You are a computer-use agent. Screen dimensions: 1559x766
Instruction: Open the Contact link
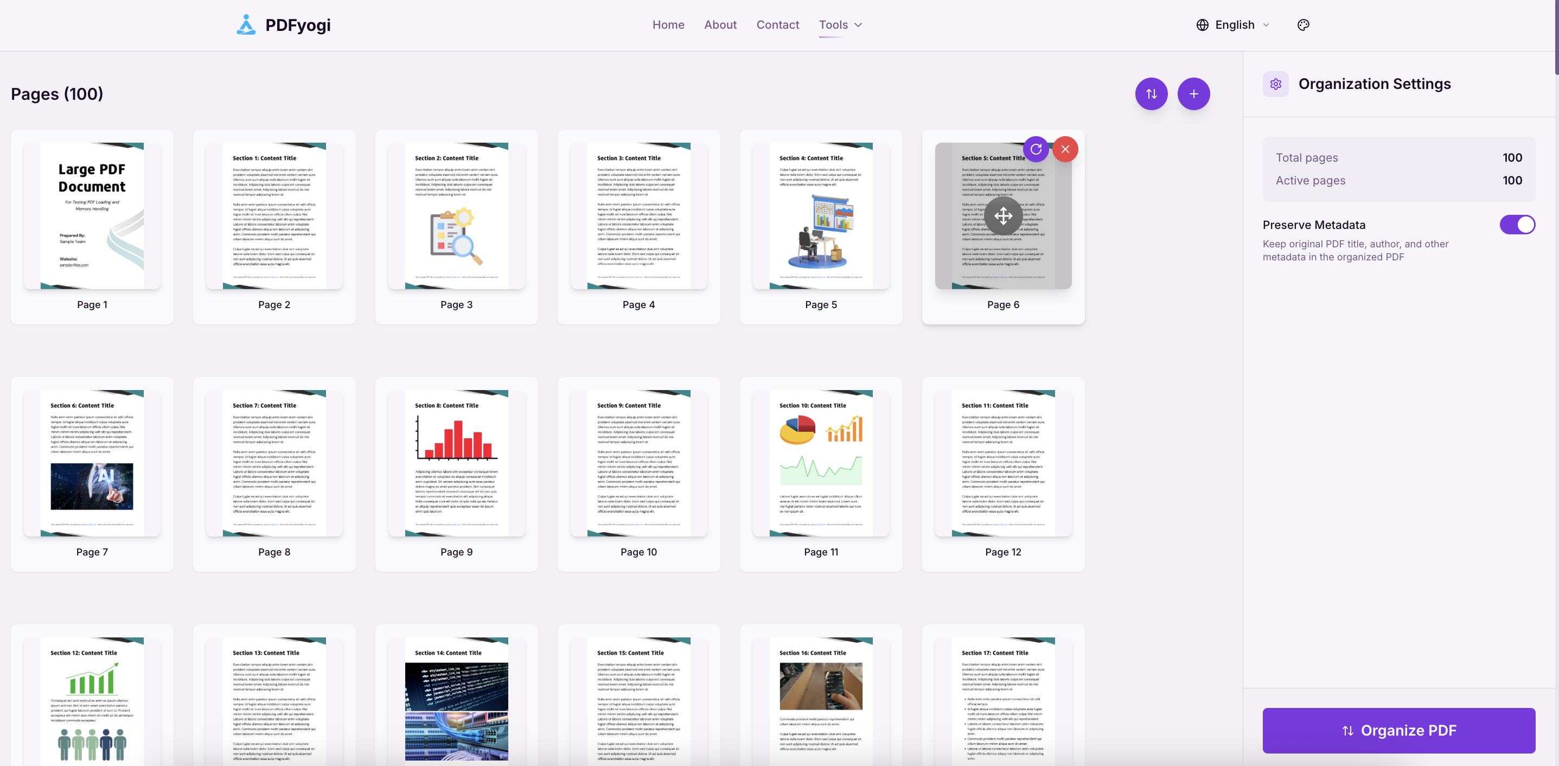[x=777, y=25]
